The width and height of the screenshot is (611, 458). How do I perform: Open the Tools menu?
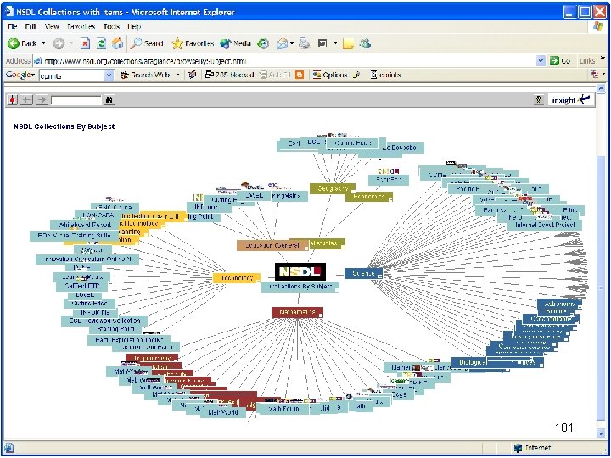point(111,26)
